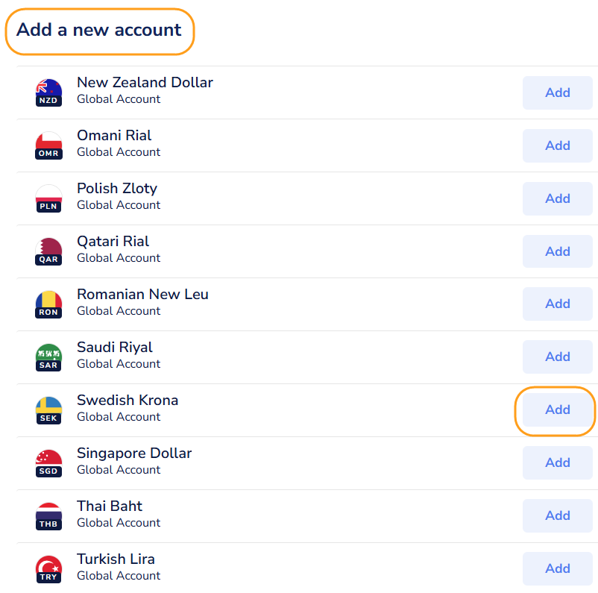Screen dimensions: 598x593
Task: Click the Swedish Krona SEK flag icon
Action: point(48,410)
